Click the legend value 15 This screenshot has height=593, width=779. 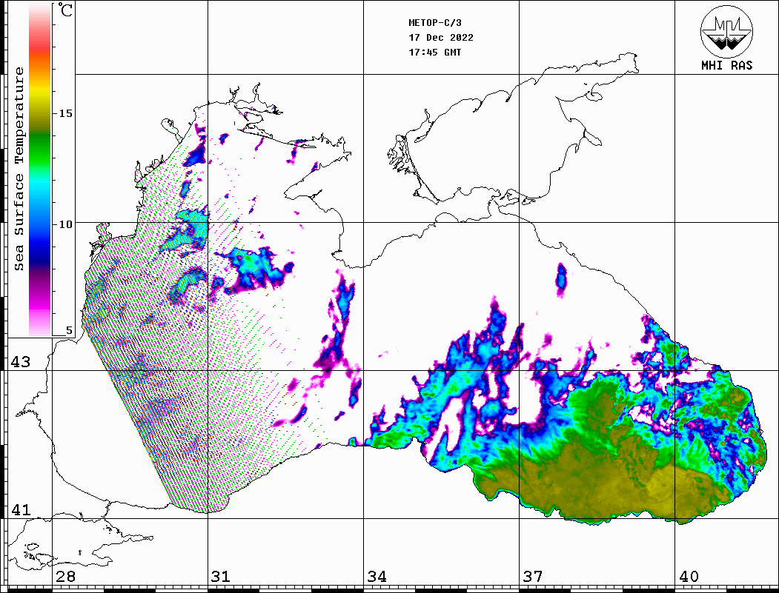(65, 113)
